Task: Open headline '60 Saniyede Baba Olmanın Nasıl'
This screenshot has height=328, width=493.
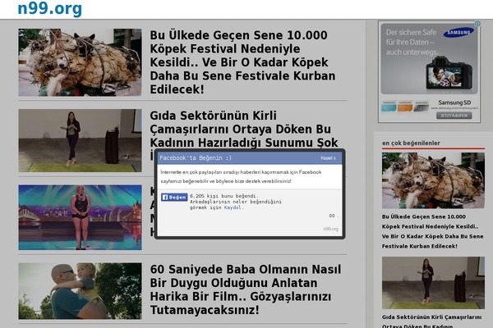Action: [x=245, y=289]
